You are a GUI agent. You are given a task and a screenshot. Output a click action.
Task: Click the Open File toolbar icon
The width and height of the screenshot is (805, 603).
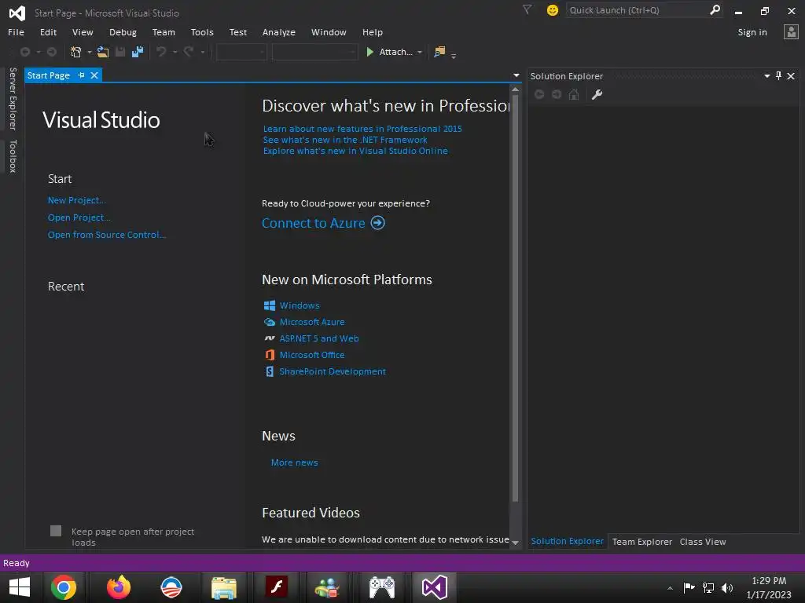pos(103,52)
